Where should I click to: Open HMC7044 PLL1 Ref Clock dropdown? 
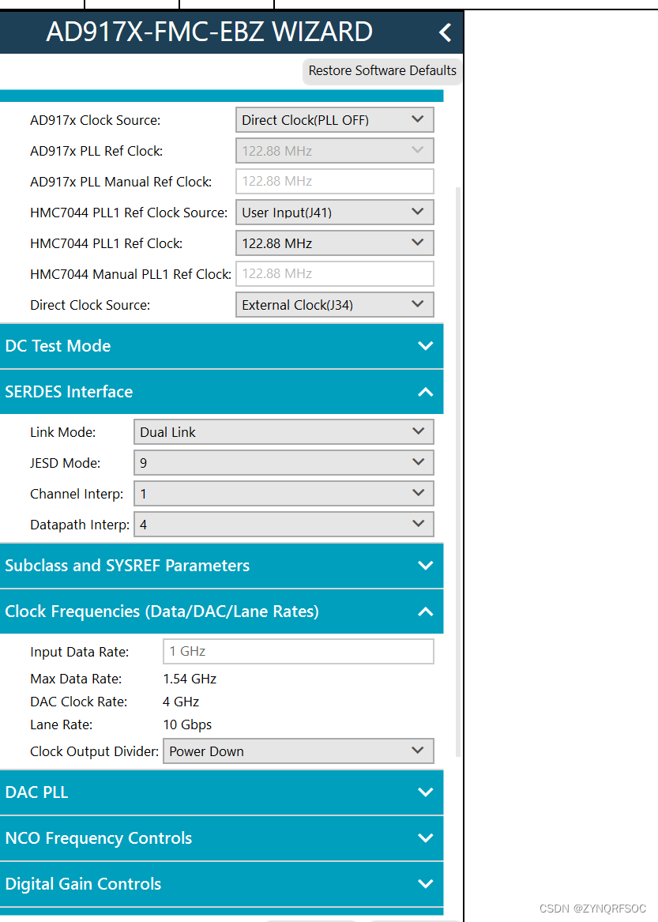(x=335, y=243)
